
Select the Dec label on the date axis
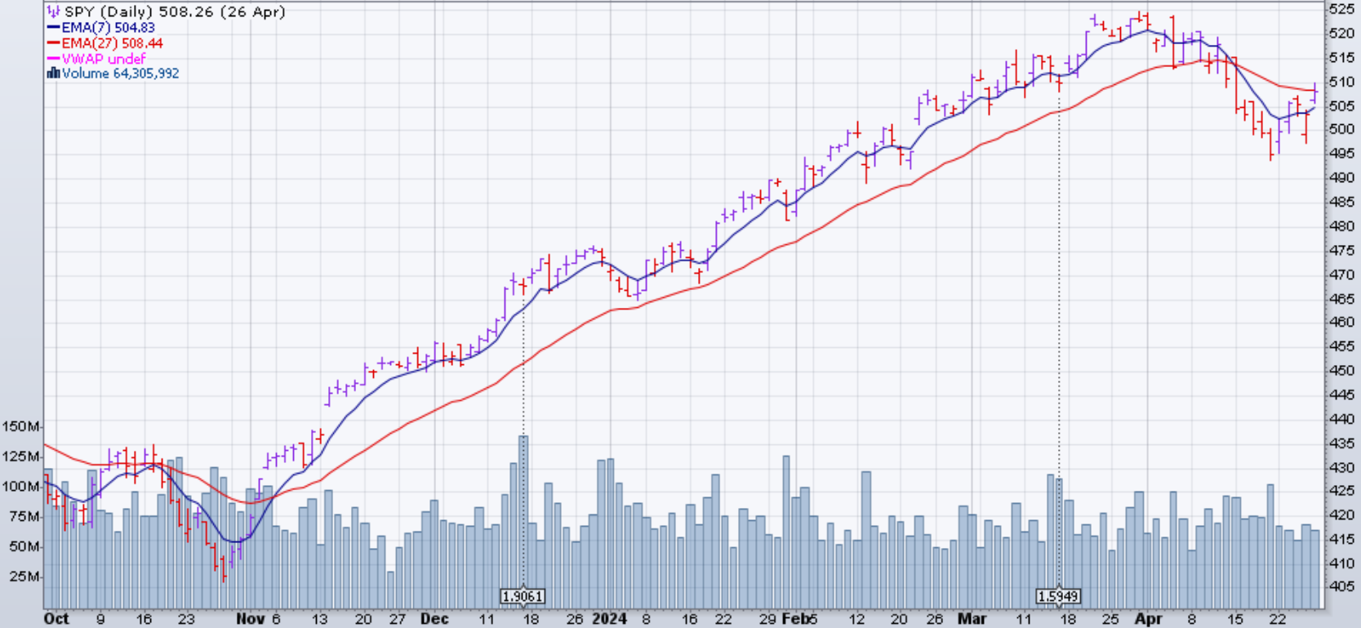(x=434, y=619)
